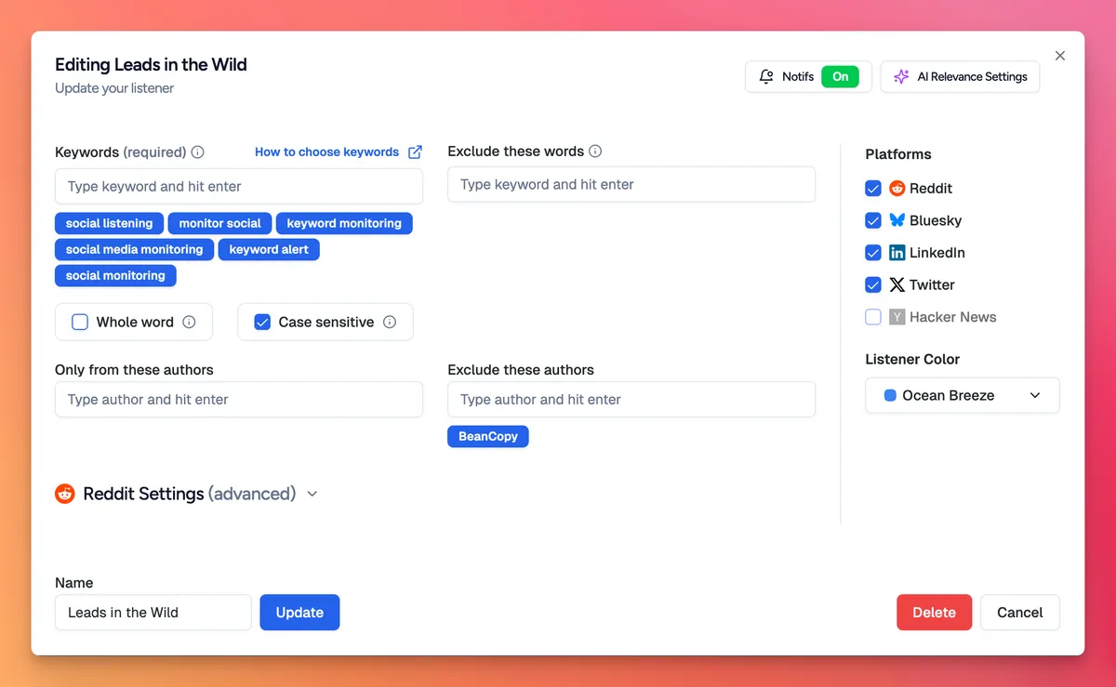The image size is (1116, 687).
Task: Click the Exclude these words info icon
Action: 595,152
